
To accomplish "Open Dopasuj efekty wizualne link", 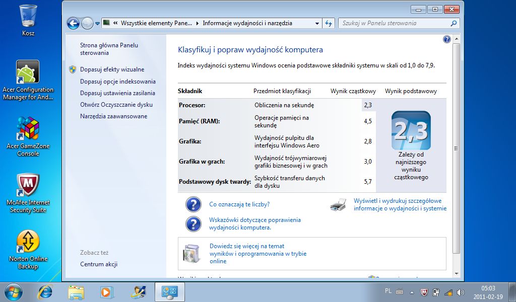I will coord(112,69).
